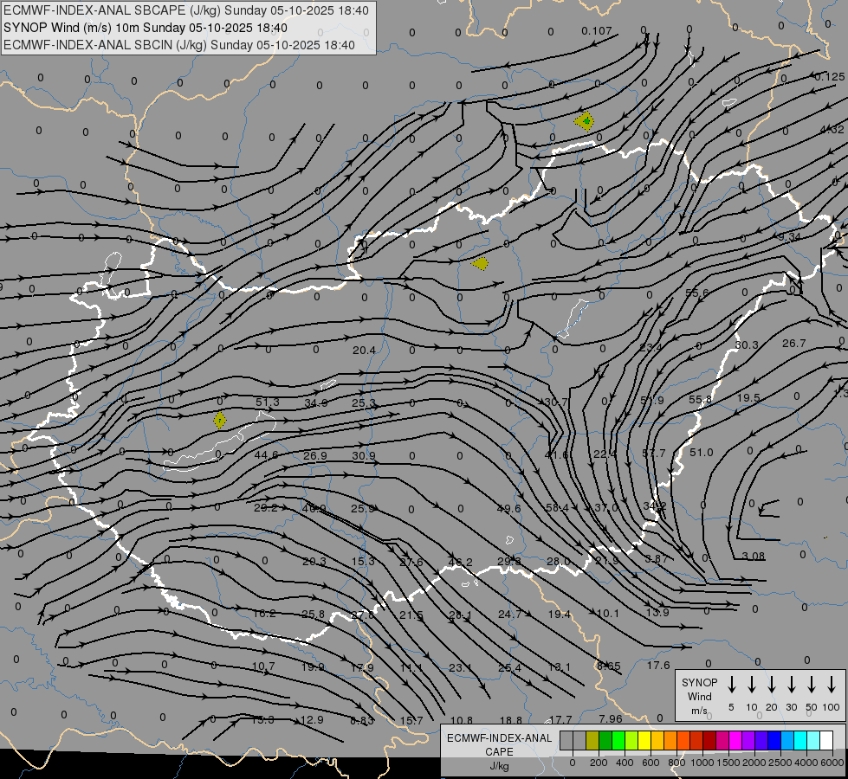Select the dark green swatch in CAPE legend
Viewport: 848px width, 779px height.
605,740
